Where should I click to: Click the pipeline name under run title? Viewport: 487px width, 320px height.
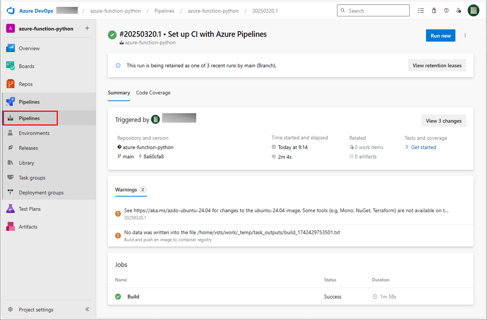coord(150,43)
